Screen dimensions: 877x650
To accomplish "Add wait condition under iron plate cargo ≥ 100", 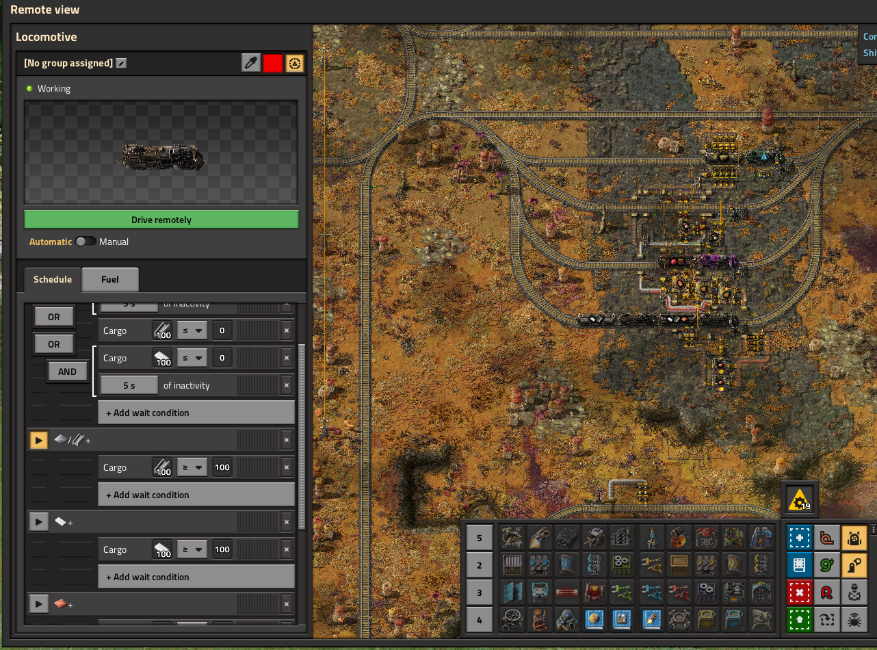I will click(196, 577).
